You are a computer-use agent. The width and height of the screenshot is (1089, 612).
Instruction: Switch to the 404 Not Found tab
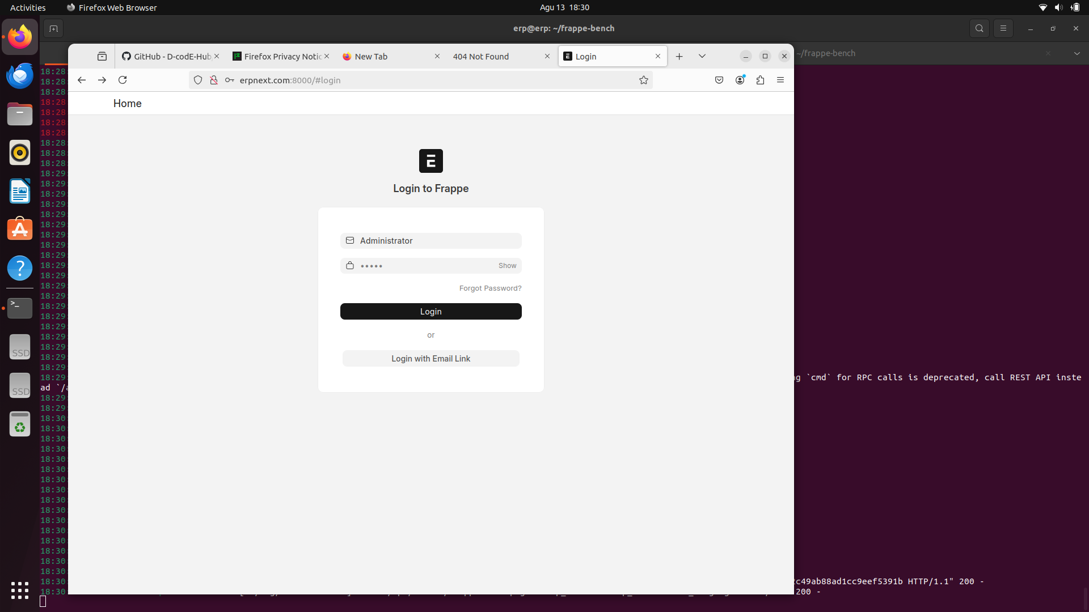coord(499,56)
